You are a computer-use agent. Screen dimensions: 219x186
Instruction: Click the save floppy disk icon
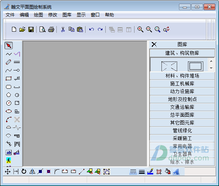pyautogui.click(x=31, y=29)
